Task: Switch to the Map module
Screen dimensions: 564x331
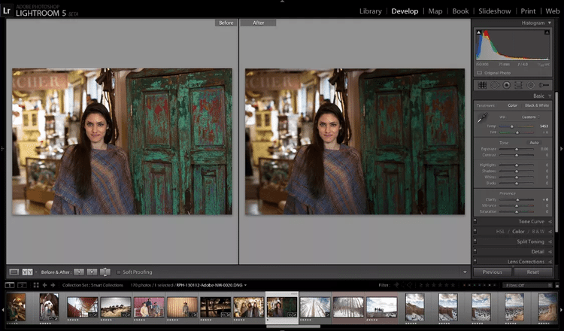Action: (435, 11)
